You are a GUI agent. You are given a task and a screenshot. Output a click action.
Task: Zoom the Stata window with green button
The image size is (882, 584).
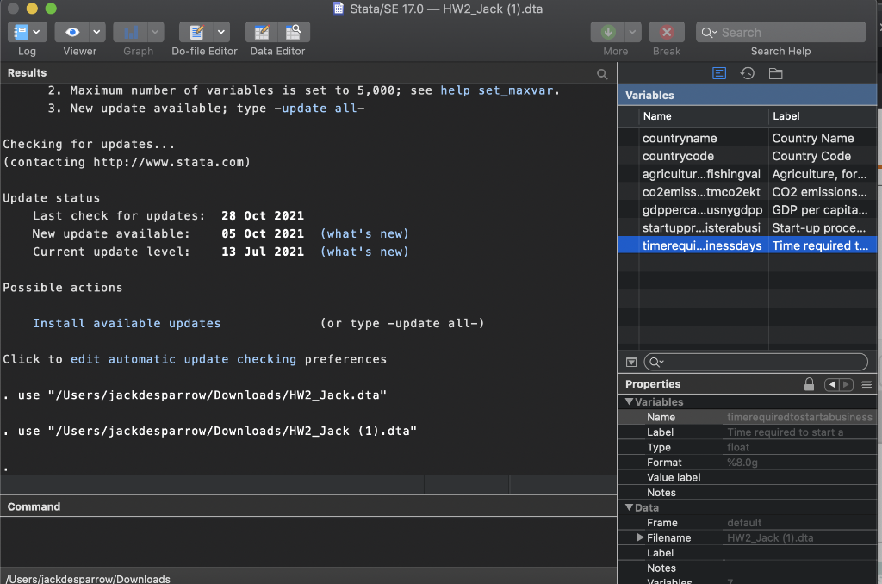[x=51, y=9]
